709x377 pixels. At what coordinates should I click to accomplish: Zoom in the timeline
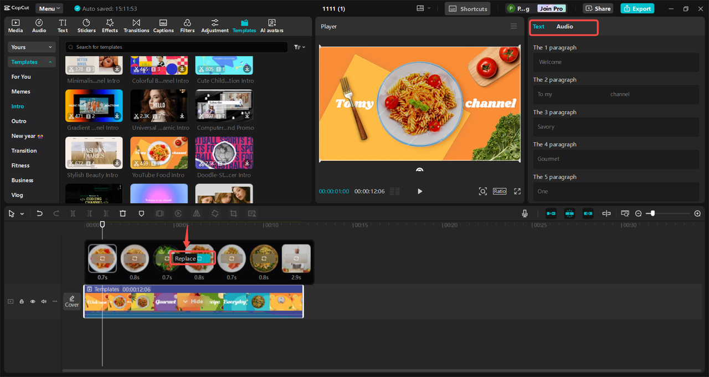click(697, 213)
